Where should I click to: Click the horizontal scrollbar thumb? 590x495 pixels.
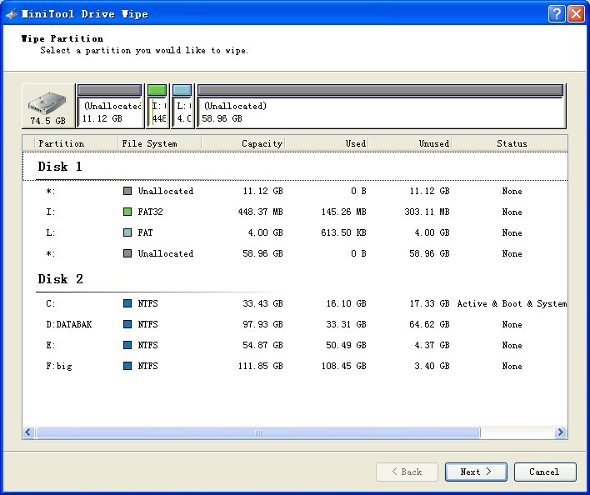(x=258, y=432)
